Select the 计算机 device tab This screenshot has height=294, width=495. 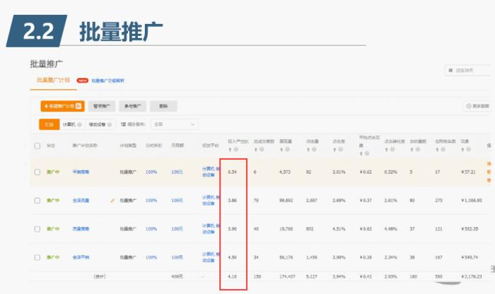point(72,124)
